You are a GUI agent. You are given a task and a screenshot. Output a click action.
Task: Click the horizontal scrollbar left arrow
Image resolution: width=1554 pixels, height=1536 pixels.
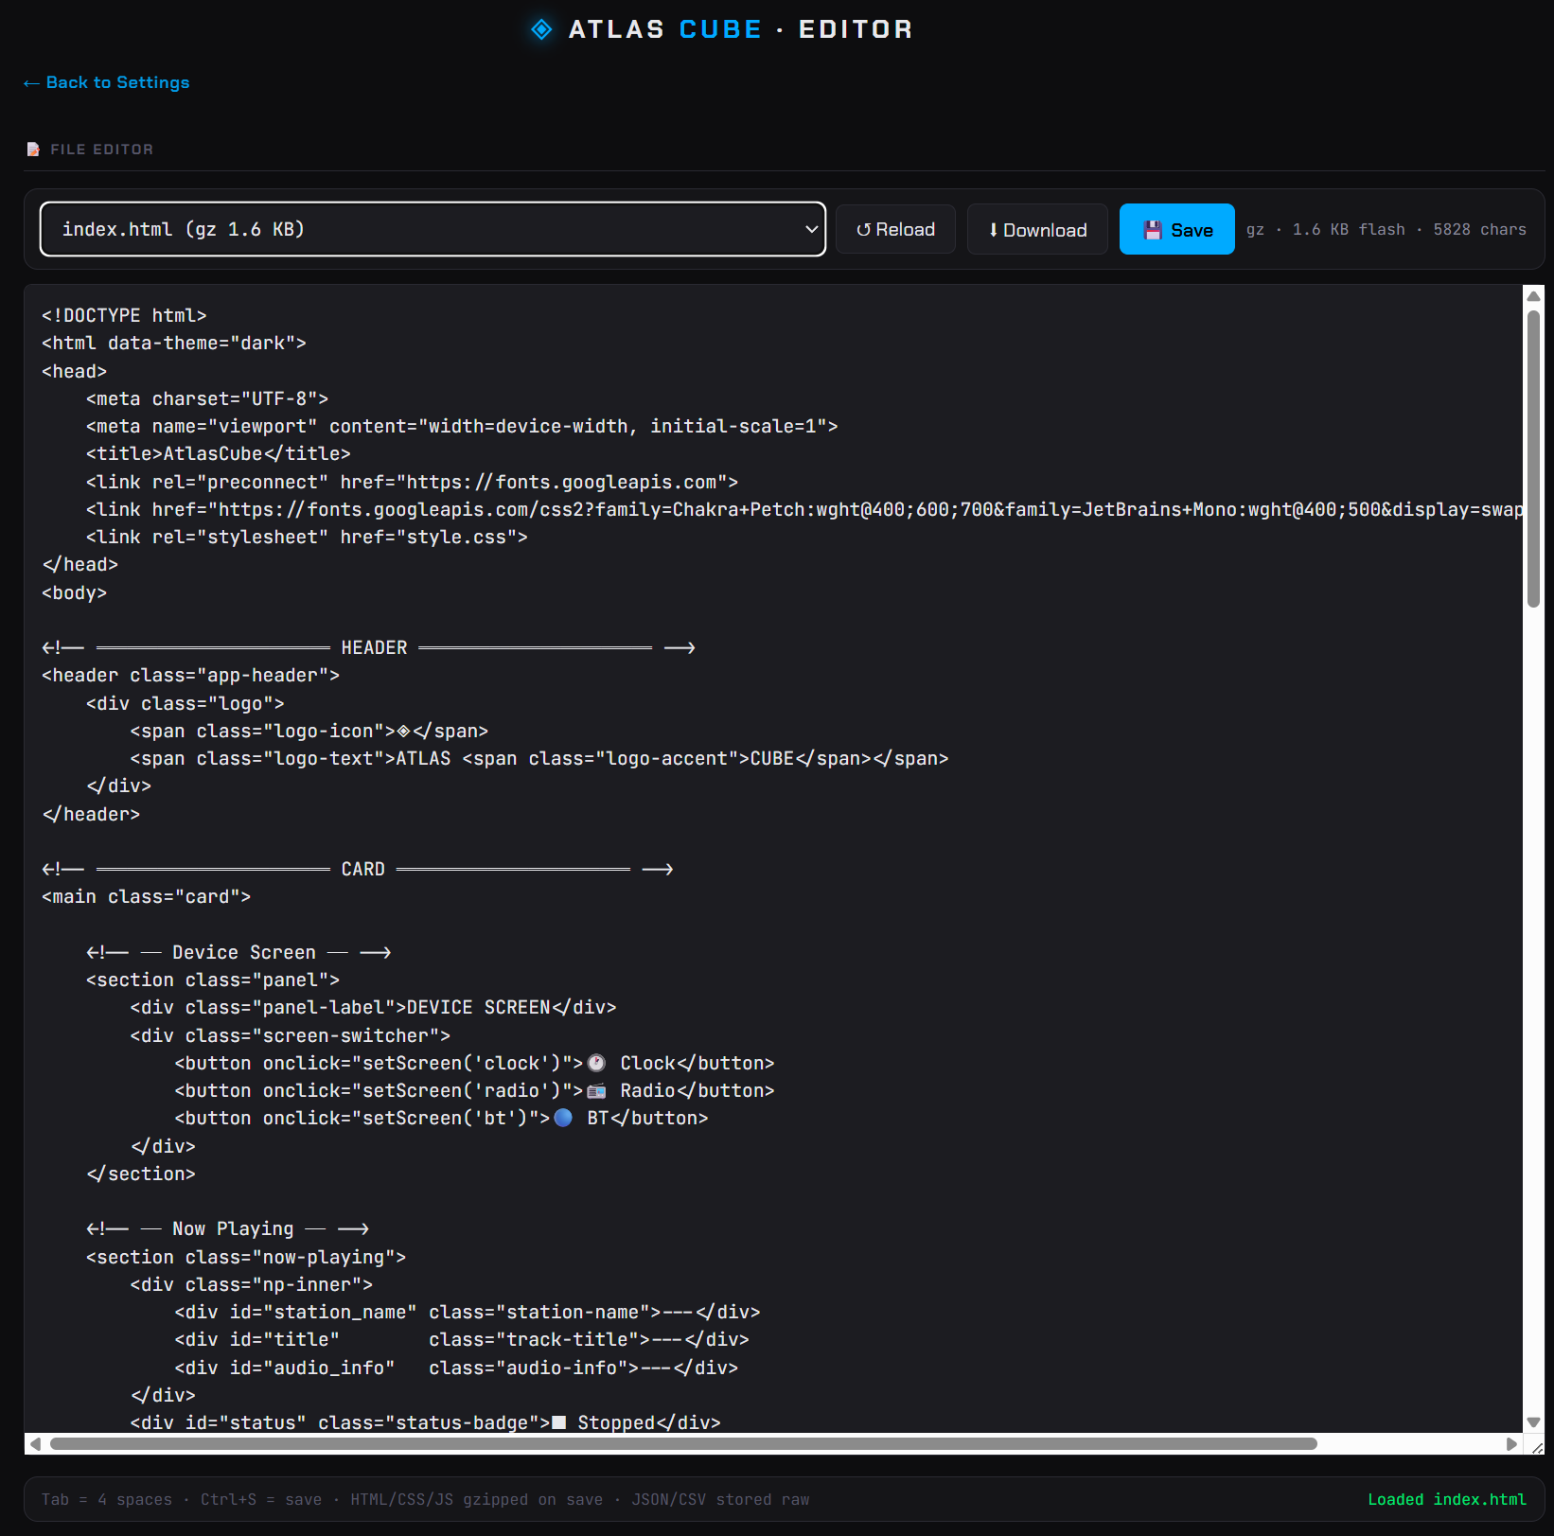(36, 1444)
